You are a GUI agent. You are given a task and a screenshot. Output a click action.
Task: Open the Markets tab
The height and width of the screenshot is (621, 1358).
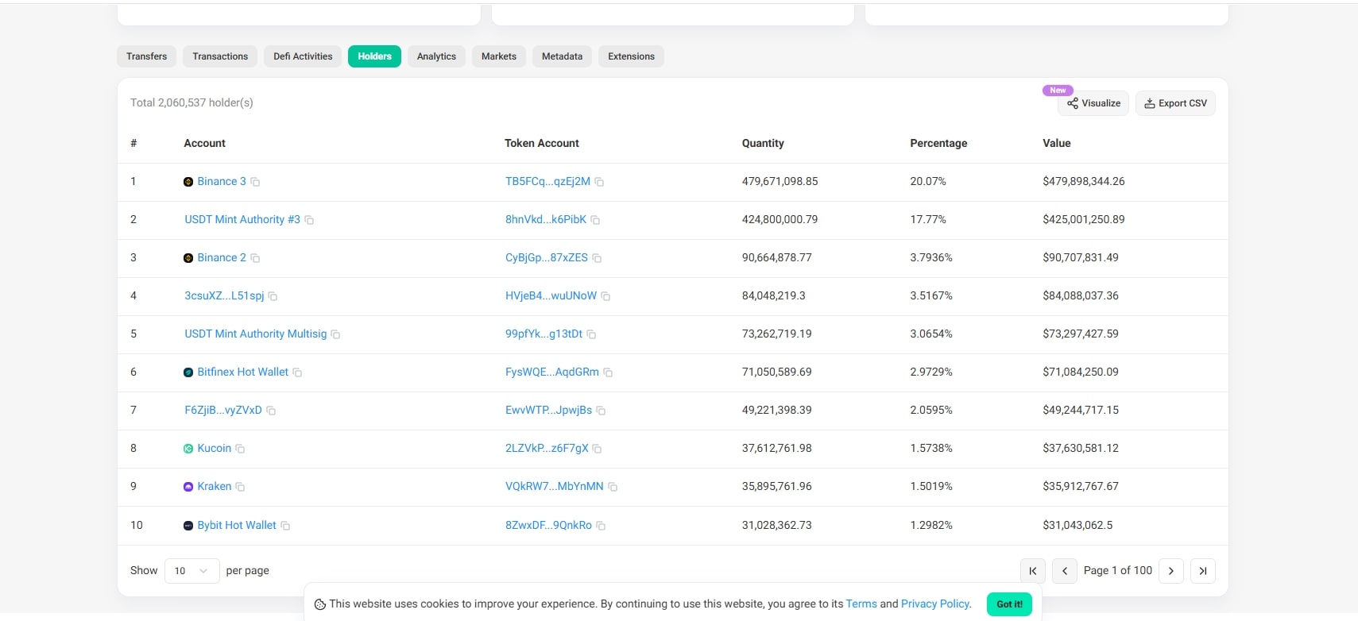(x=498, y=56)
